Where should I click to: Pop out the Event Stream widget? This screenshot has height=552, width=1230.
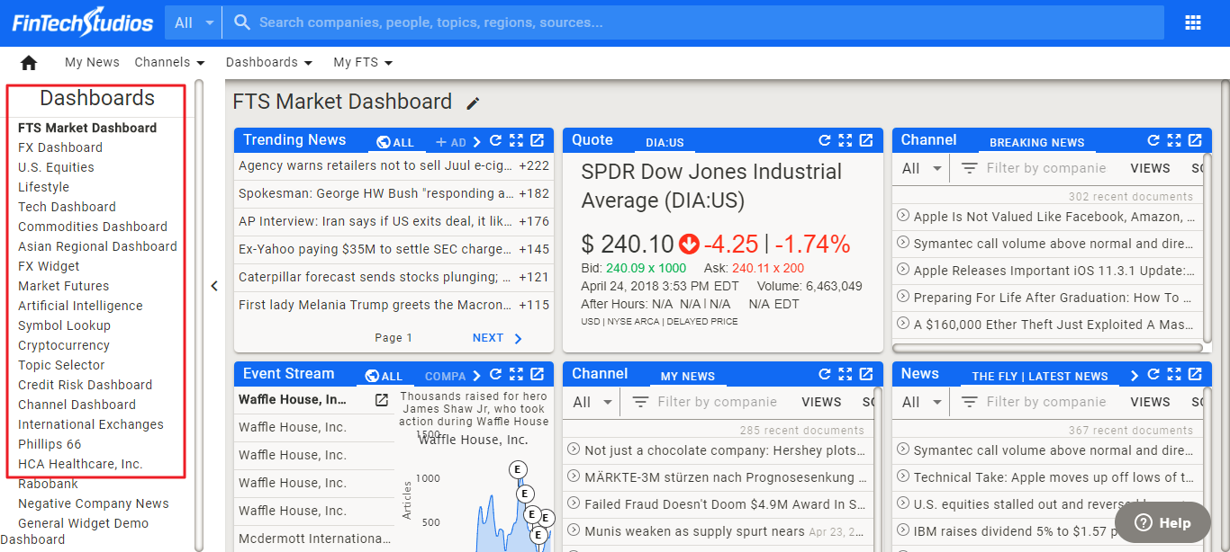click(x=537, y=375)
